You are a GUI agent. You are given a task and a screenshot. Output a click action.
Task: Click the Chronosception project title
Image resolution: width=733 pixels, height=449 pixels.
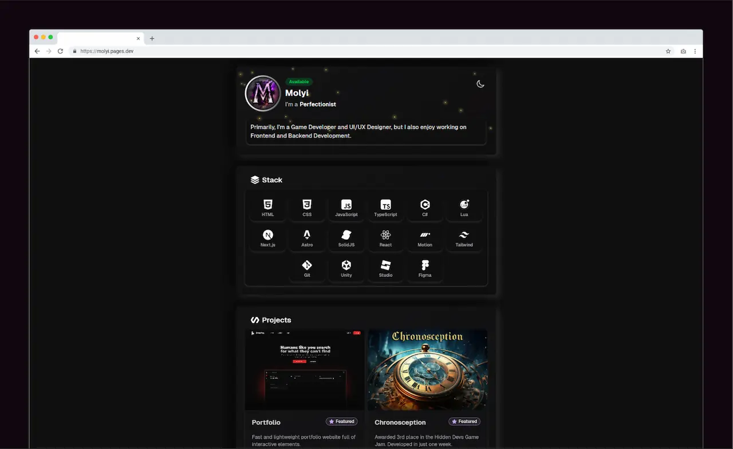pyautogui.click(x=400, y=422)
